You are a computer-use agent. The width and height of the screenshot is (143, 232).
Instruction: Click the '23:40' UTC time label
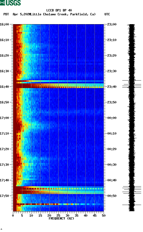click(112, 87)
